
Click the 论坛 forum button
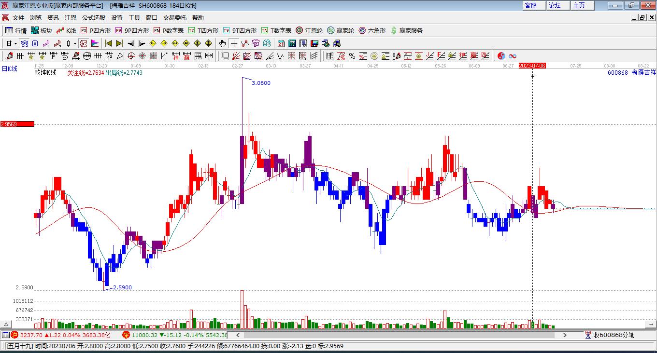pyautogui.click(x=555, y=5)
